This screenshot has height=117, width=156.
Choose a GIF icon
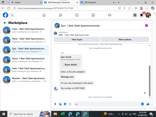click(x=70, y=104)
